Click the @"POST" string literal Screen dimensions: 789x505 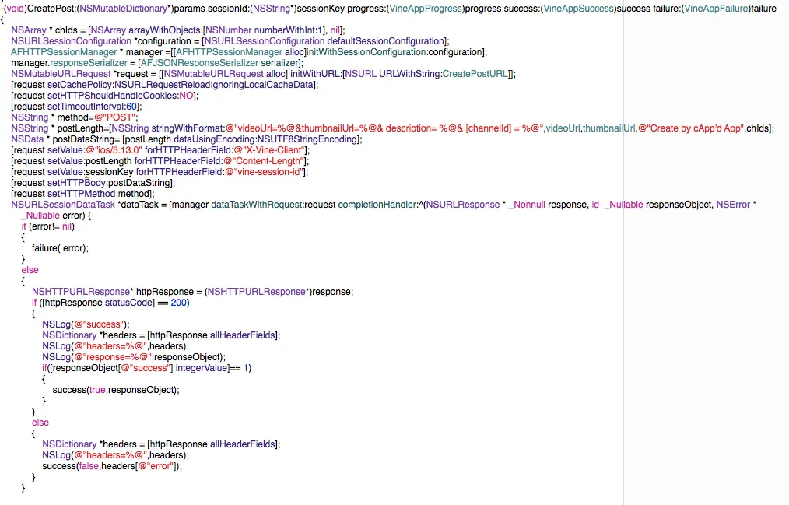[x=116, y=117]
